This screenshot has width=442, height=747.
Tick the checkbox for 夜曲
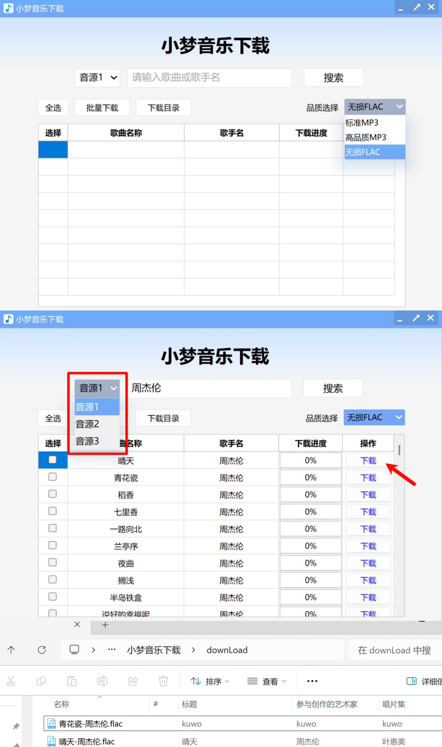tap(53, 562)
